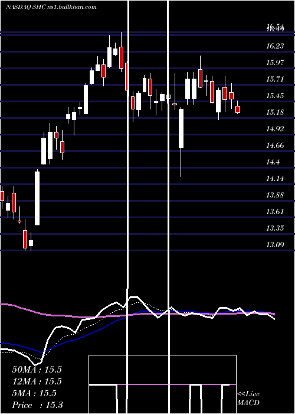Click the 16.23 price level label

click(x=275, y=46)
